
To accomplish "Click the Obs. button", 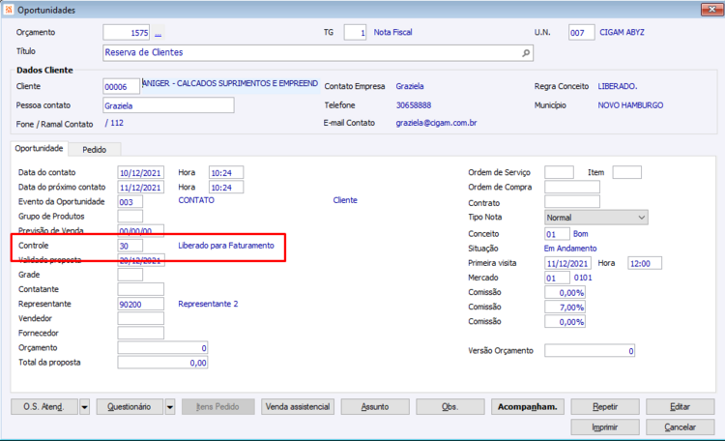I will point(449,407).
